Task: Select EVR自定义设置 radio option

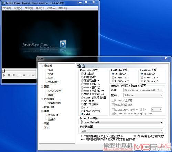Action: [x=82, y=111]
